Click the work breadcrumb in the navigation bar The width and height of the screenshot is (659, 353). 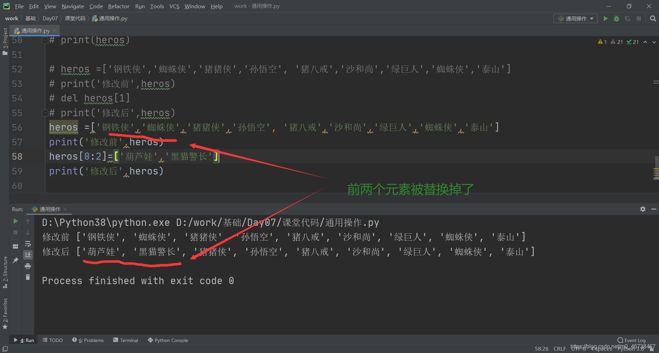click(11, 19)
